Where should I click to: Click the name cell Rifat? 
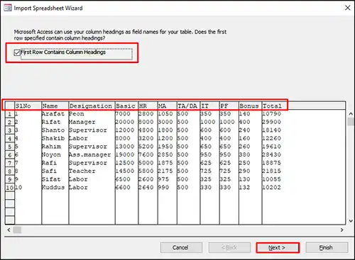51,122
